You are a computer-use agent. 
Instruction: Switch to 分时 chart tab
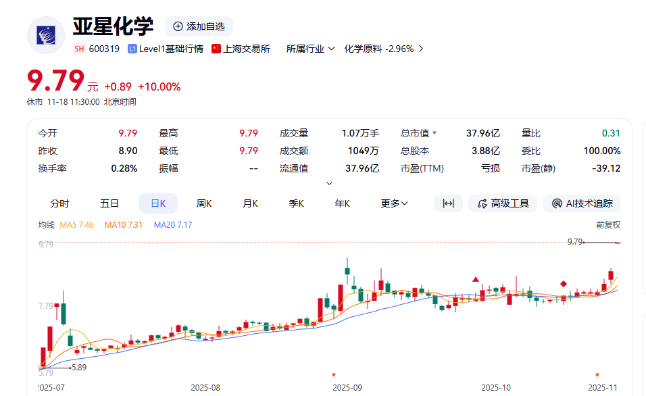[x=59, y=203]
